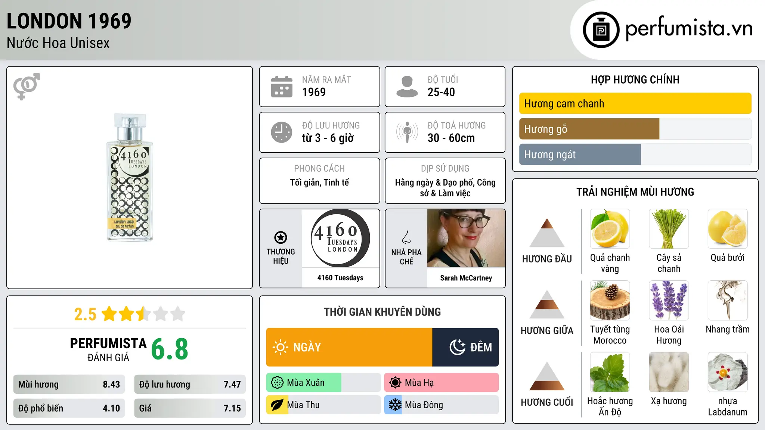Click the sillage icon beside Độ toả hương
The image size is (765, 430).
[x=407, y=132]
